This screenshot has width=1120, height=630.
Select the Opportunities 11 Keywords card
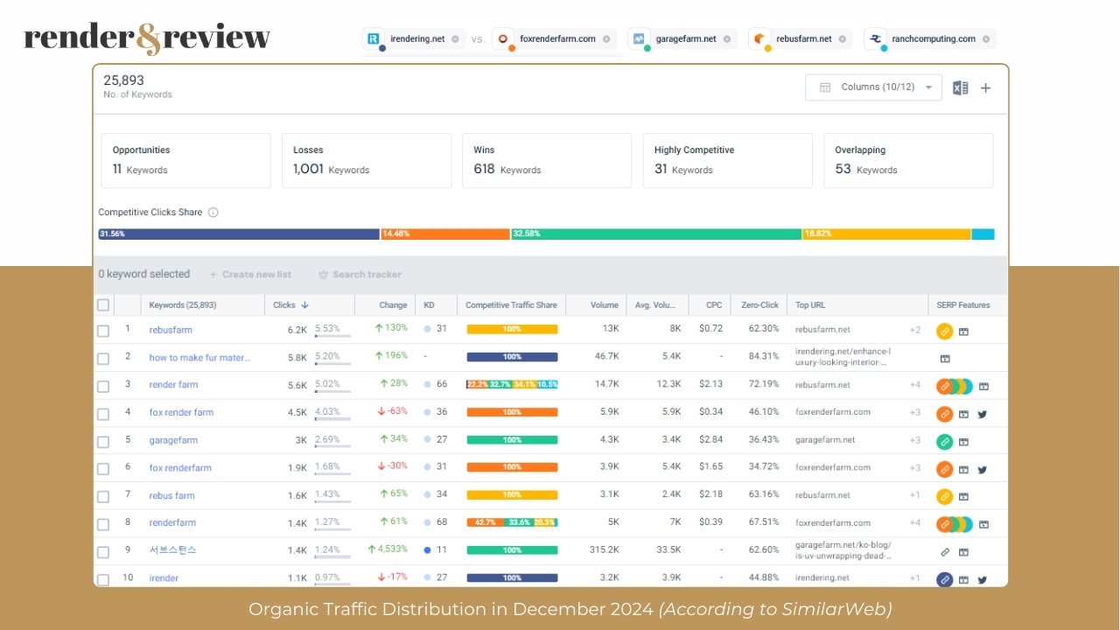pos(185,160)
